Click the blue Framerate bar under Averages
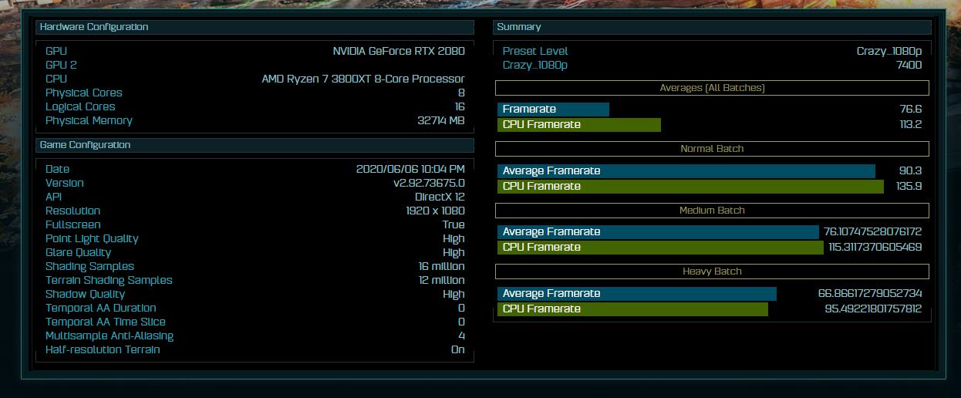The height and width of the screenshot is (398, 961). [553, 110]
